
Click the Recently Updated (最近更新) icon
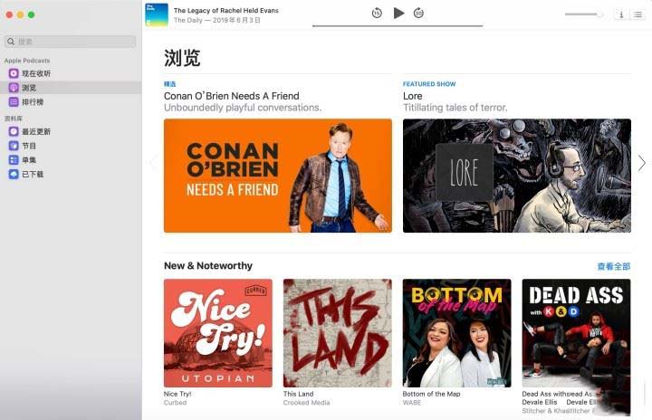tap(14, 131)
